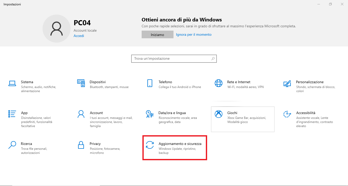
Task: Click the Accedi link under PC04
Action: (79, 36)
